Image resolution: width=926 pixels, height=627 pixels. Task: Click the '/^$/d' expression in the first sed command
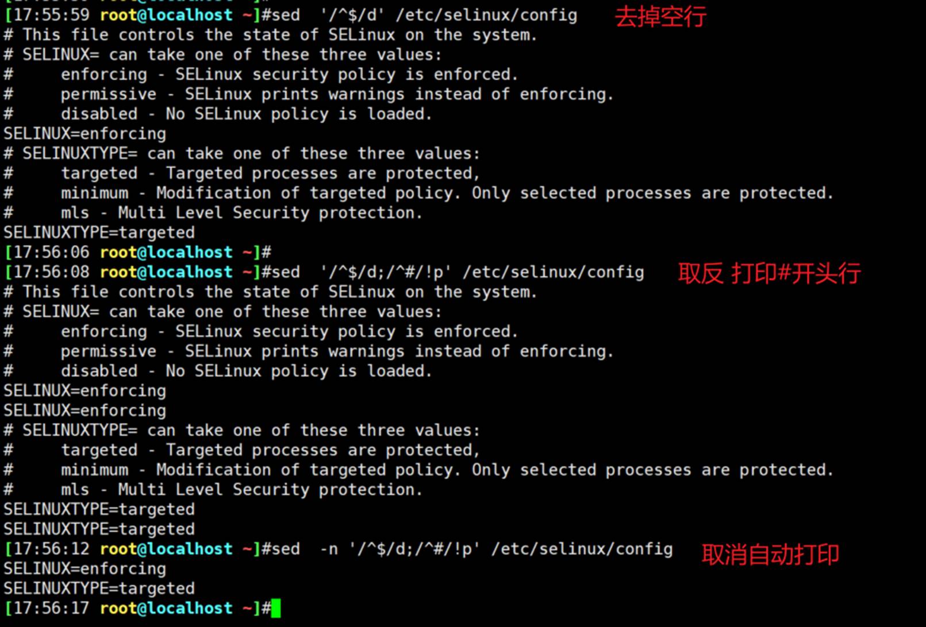coord(348,15)
